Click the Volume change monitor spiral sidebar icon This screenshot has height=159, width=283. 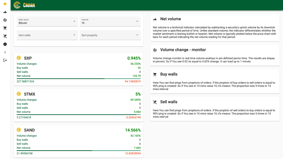point(5,20)
